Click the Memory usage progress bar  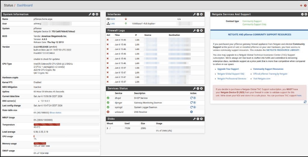[66, 143]
